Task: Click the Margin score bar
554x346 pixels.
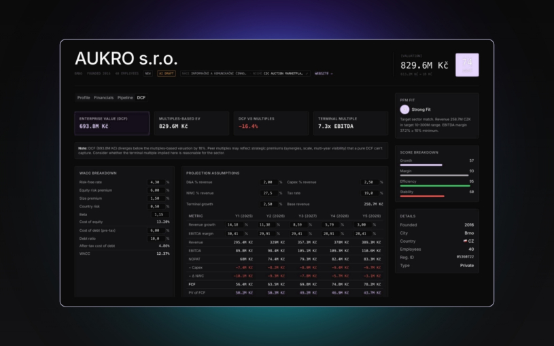Action: pyautogui.click(x=434, y=175)
